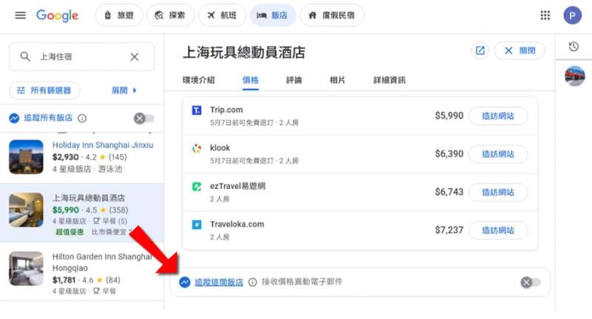Click the ezTravel易遊網 logo icon

[x=197, y=186]
